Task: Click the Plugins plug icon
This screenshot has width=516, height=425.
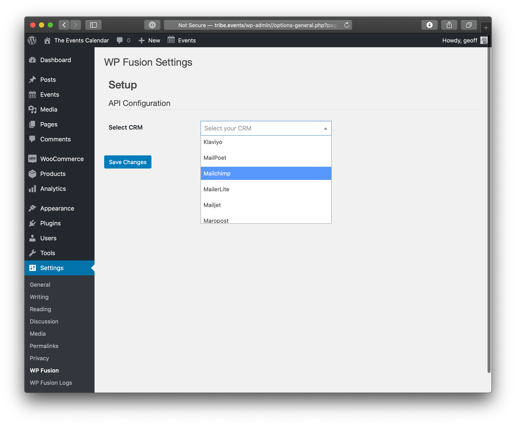Action: point(33,223)
